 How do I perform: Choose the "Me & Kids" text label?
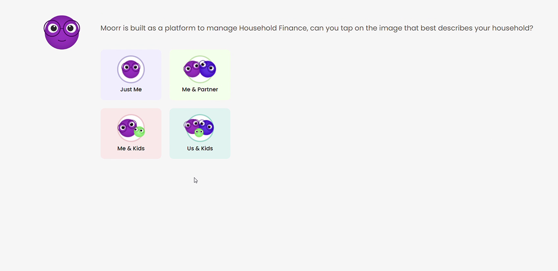pyautogui.click(x=131, y=148)
